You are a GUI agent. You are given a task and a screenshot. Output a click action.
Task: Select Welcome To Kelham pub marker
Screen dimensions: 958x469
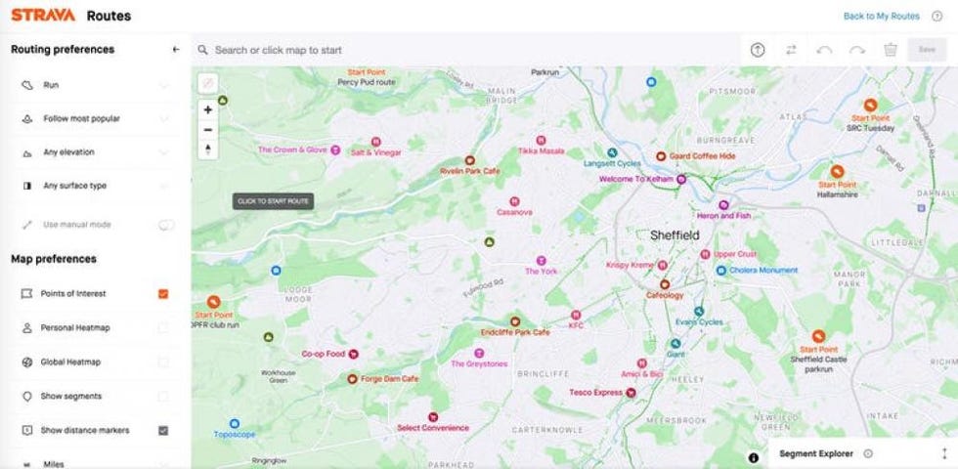coord(681,179)
